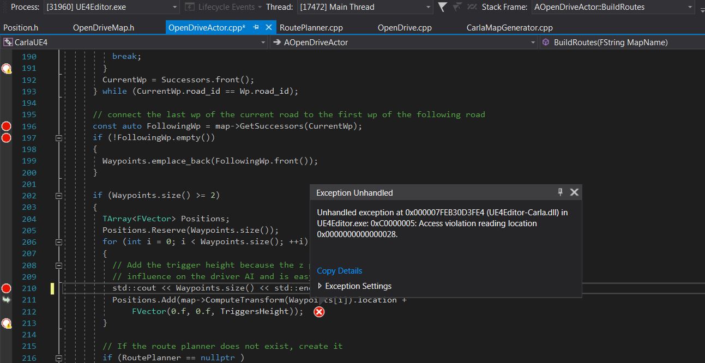Image resolution: width=705 pixels, height=363 pixels.
Task: Click the BuildRoutes method icon in navigation bar
Action: 545,42
